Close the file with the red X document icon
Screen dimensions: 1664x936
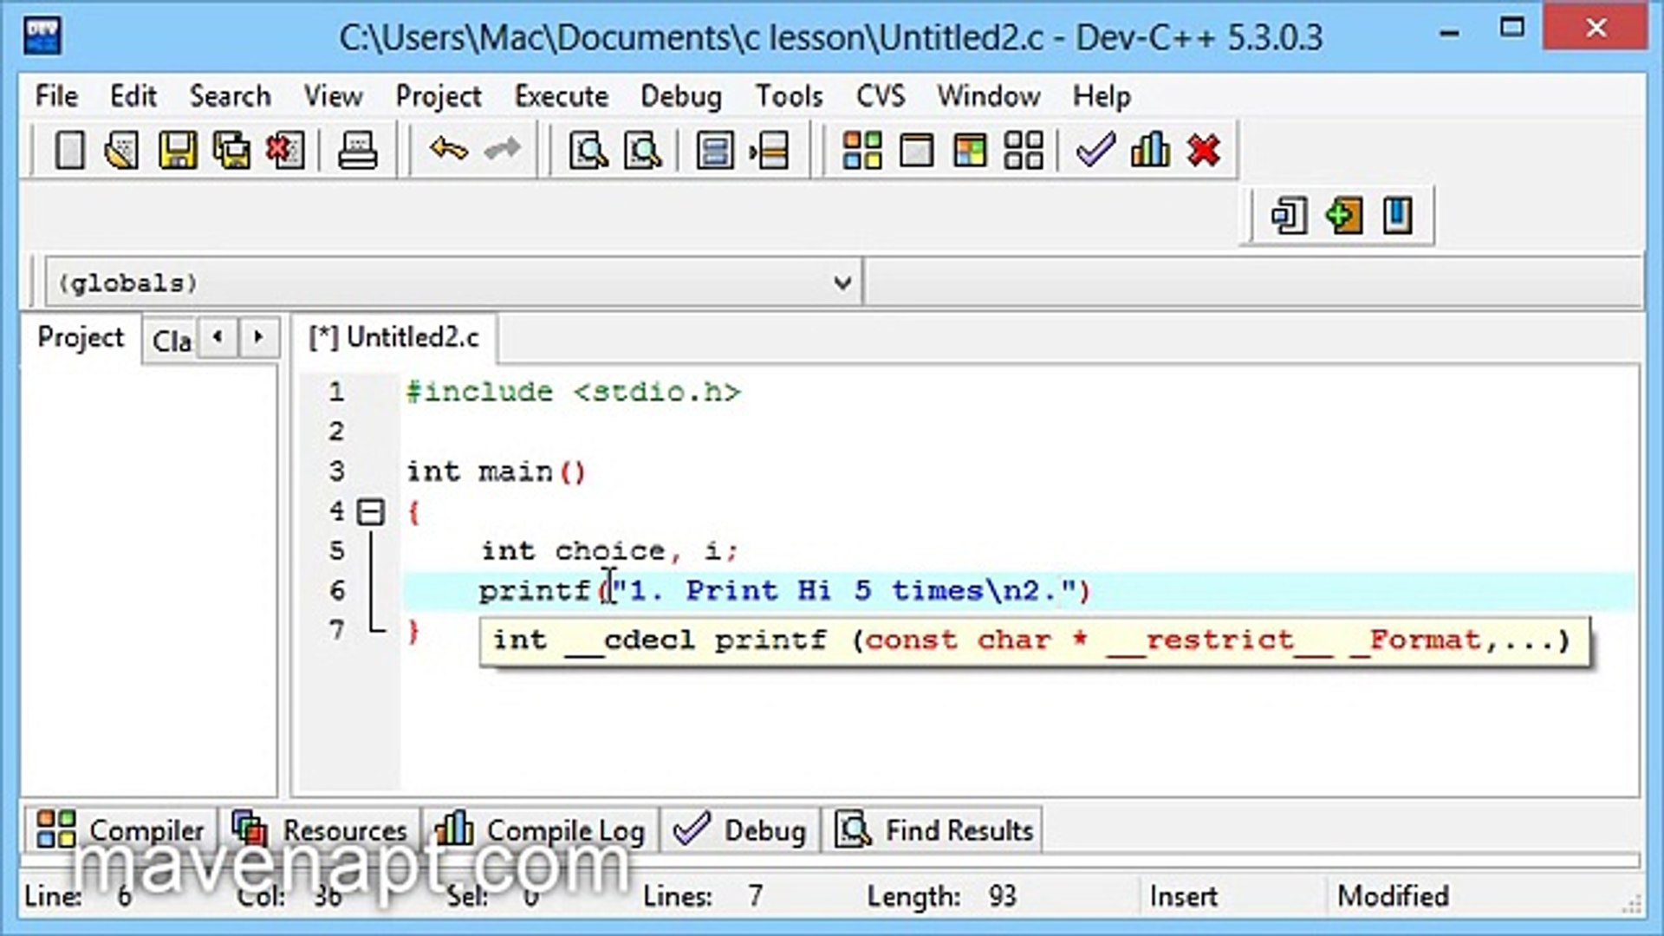(285, 151)
